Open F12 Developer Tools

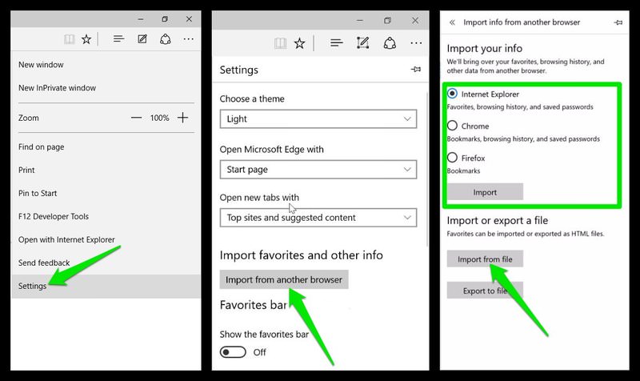[x=106, y=216]
